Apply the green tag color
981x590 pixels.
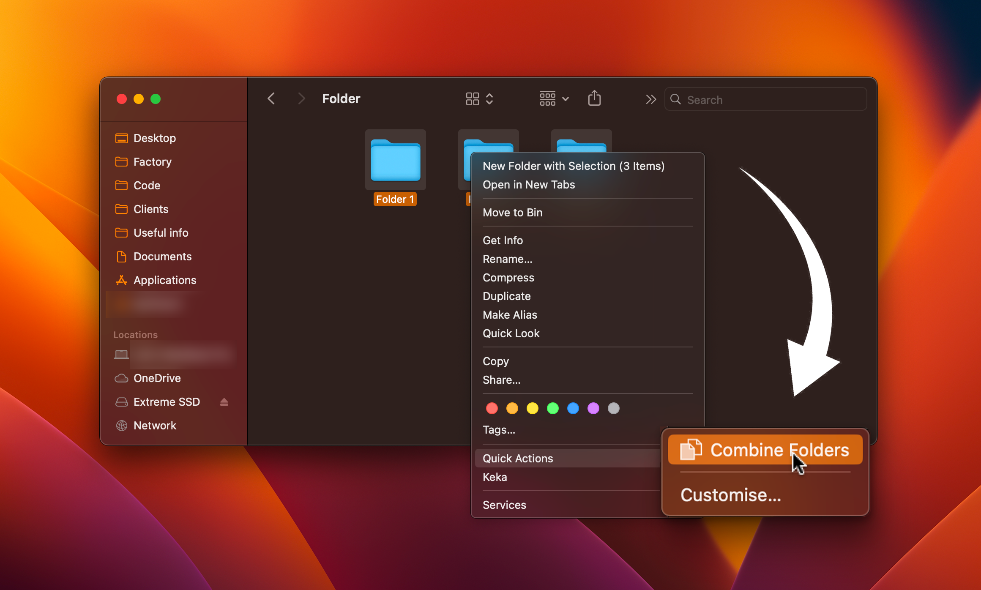point(552,408)
